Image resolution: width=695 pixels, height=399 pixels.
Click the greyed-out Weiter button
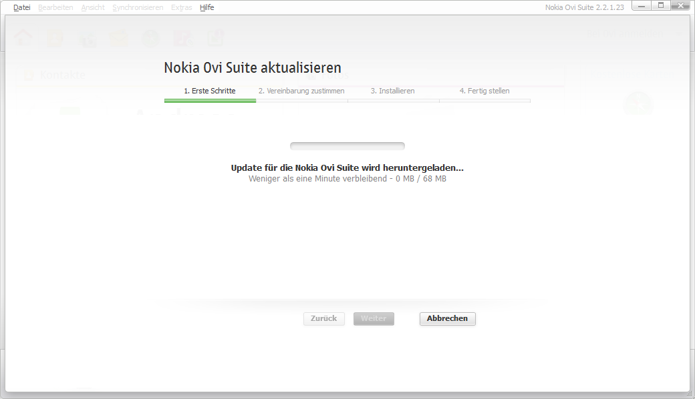point(374,319)
